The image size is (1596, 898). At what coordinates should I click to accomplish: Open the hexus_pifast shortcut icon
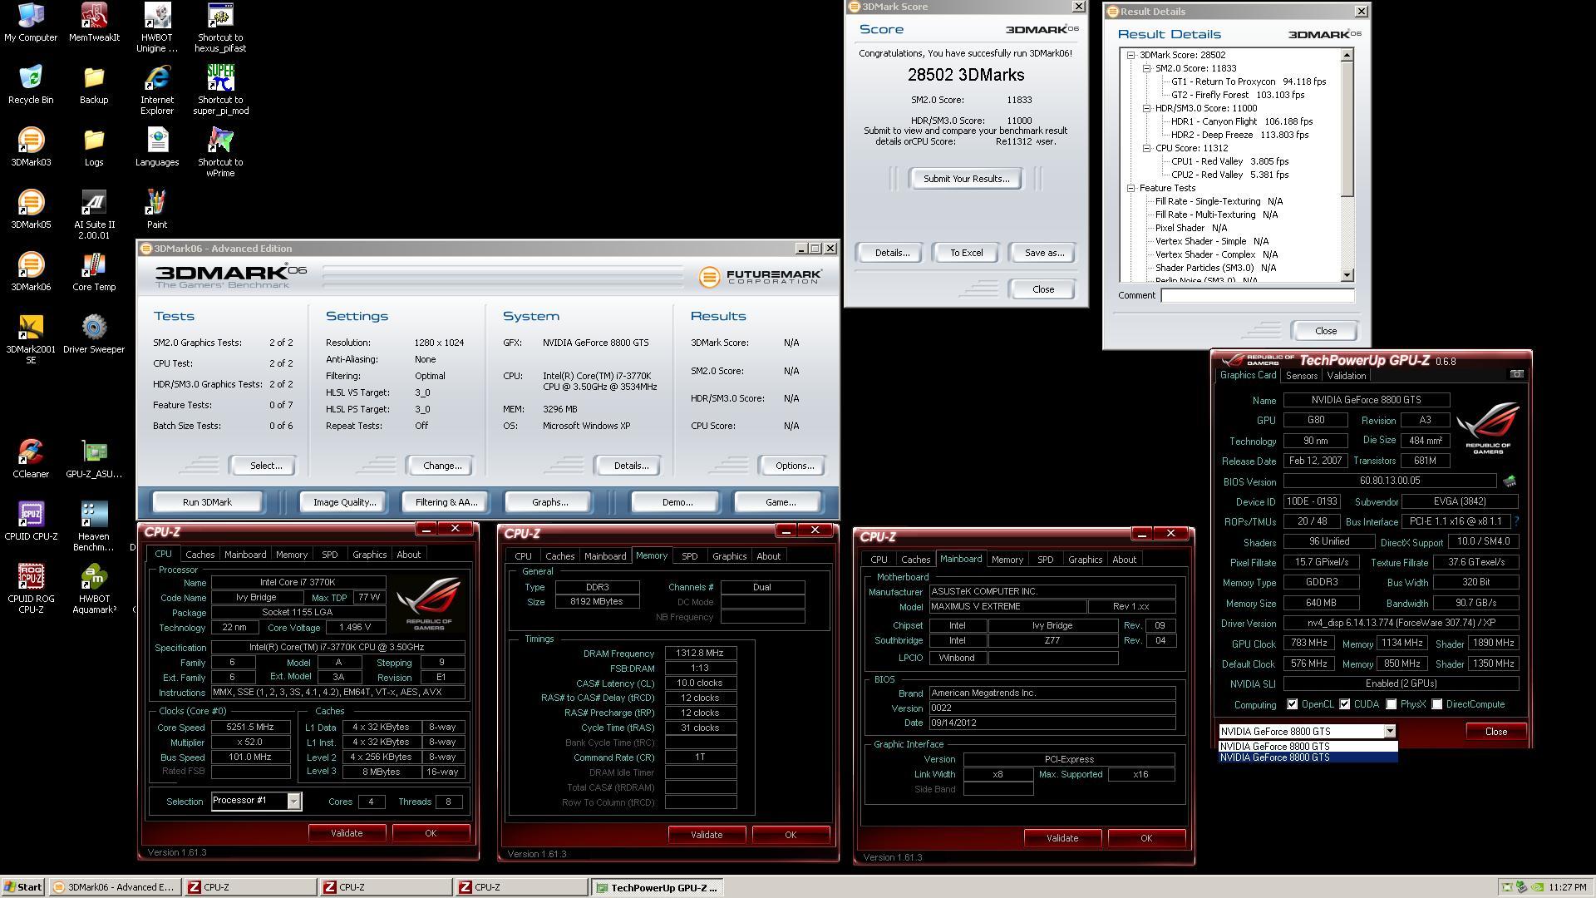pos(220,27)
